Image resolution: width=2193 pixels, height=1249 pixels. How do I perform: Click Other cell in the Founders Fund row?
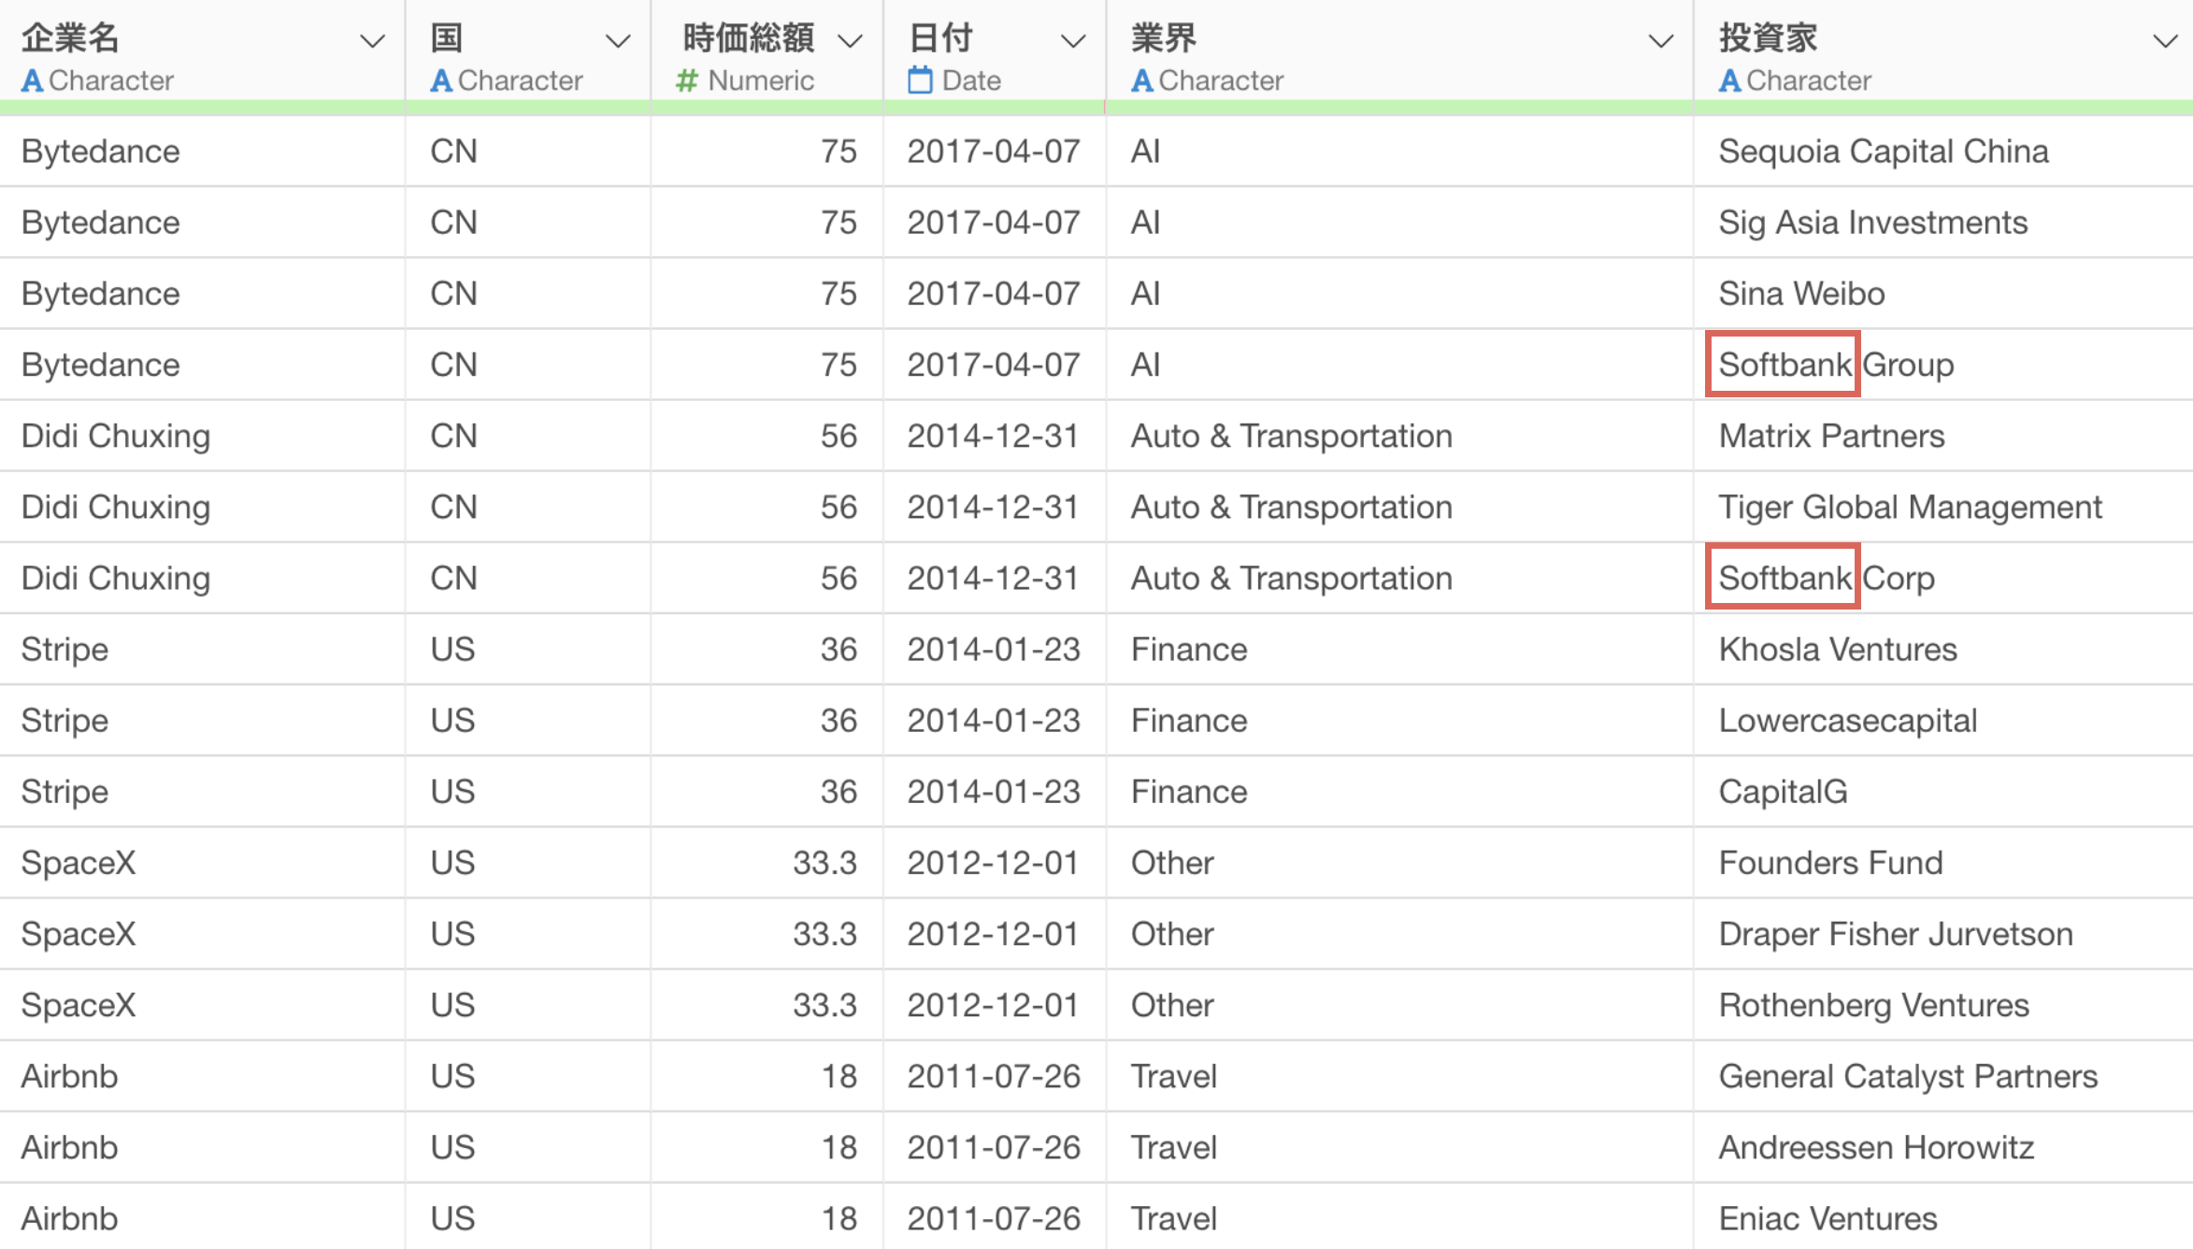click(x=1399, y=863)
